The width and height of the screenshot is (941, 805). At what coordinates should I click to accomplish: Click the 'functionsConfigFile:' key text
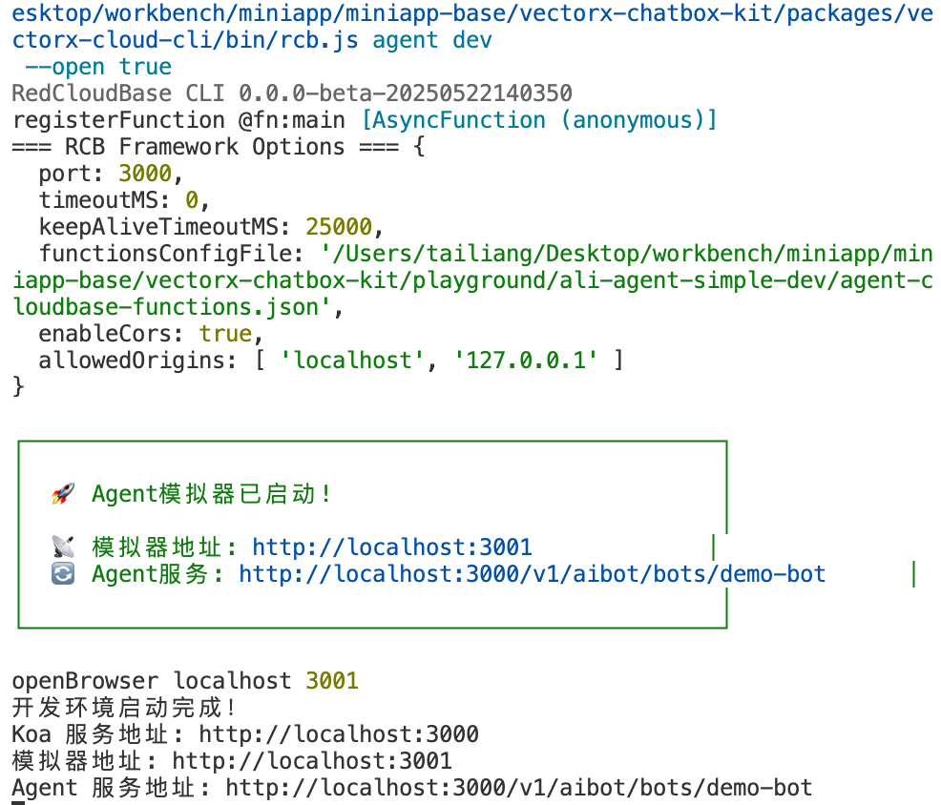(x=172, y=254)
